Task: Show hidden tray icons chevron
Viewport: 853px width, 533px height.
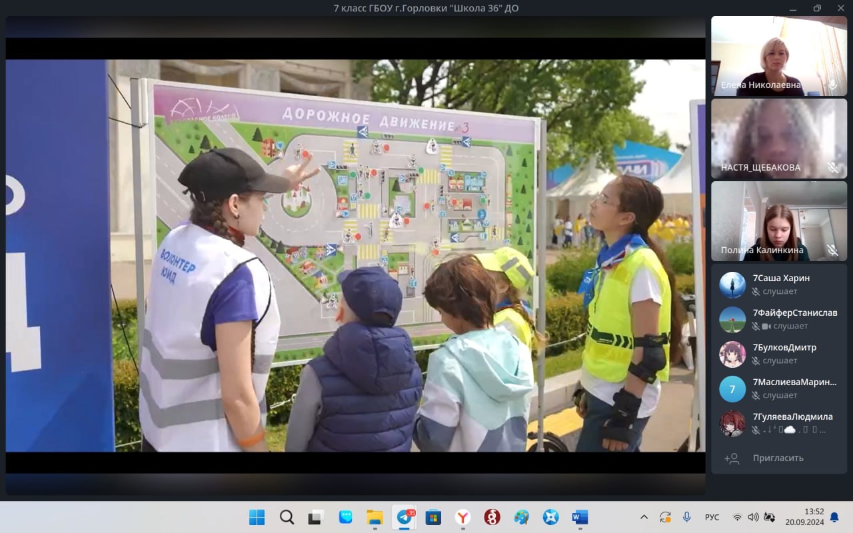Action: [644, 517]
